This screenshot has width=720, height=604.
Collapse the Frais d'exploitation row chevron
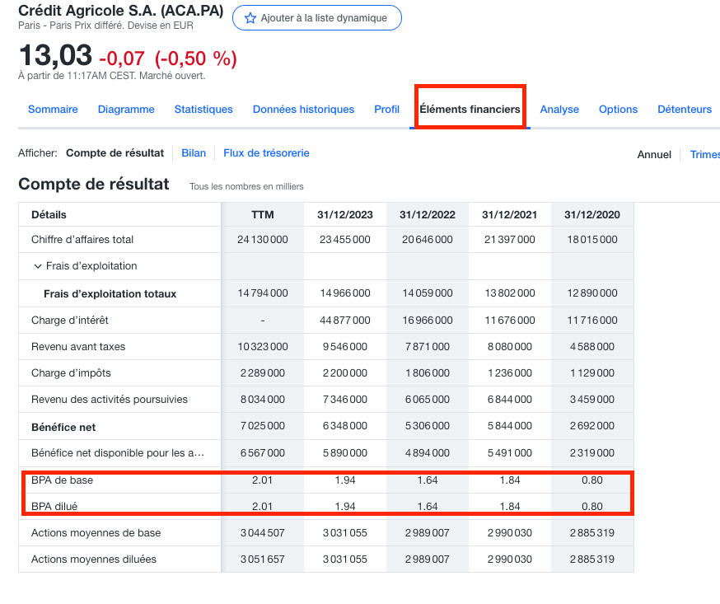(37, 266)
